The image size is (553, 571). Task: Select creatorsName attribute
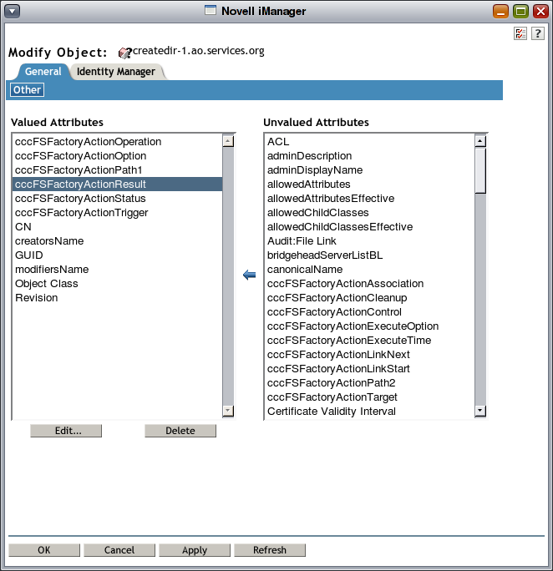(x=117, y=241)
